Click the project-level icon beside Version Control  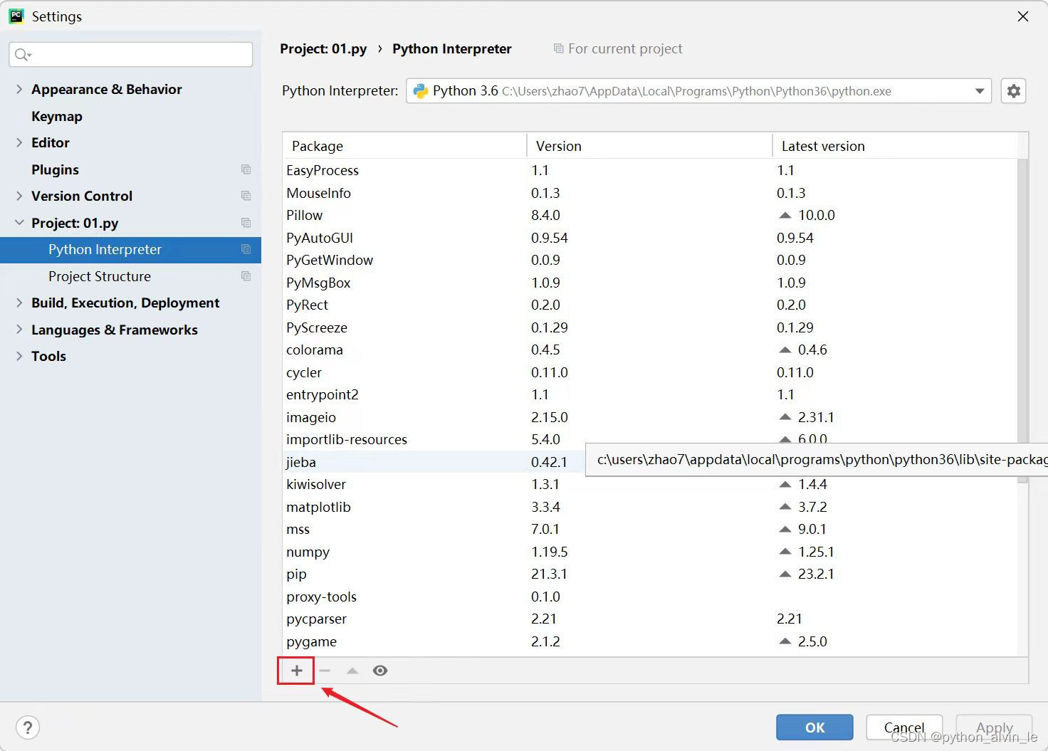pos(246,196)
